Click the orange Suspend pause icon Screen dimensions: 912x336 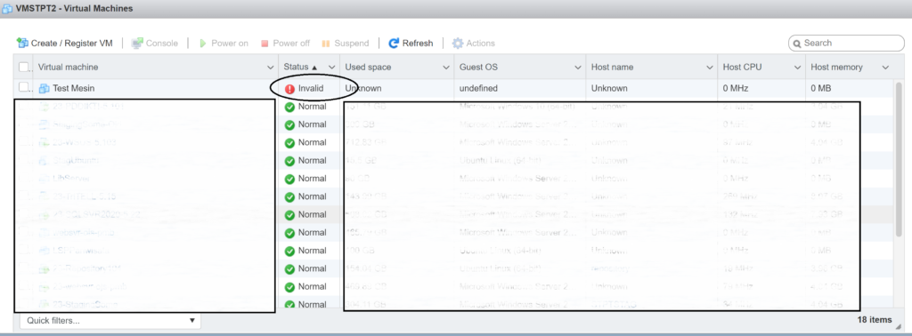tap(326, 44)
